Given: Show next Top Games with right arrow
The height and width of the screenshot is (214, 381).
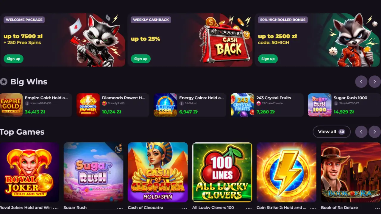Looking at the screenshot, I should point(375,132).
